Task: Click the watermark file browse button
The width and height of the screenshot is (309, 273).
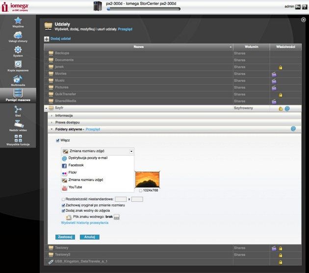Action: [x=117, y=217]
